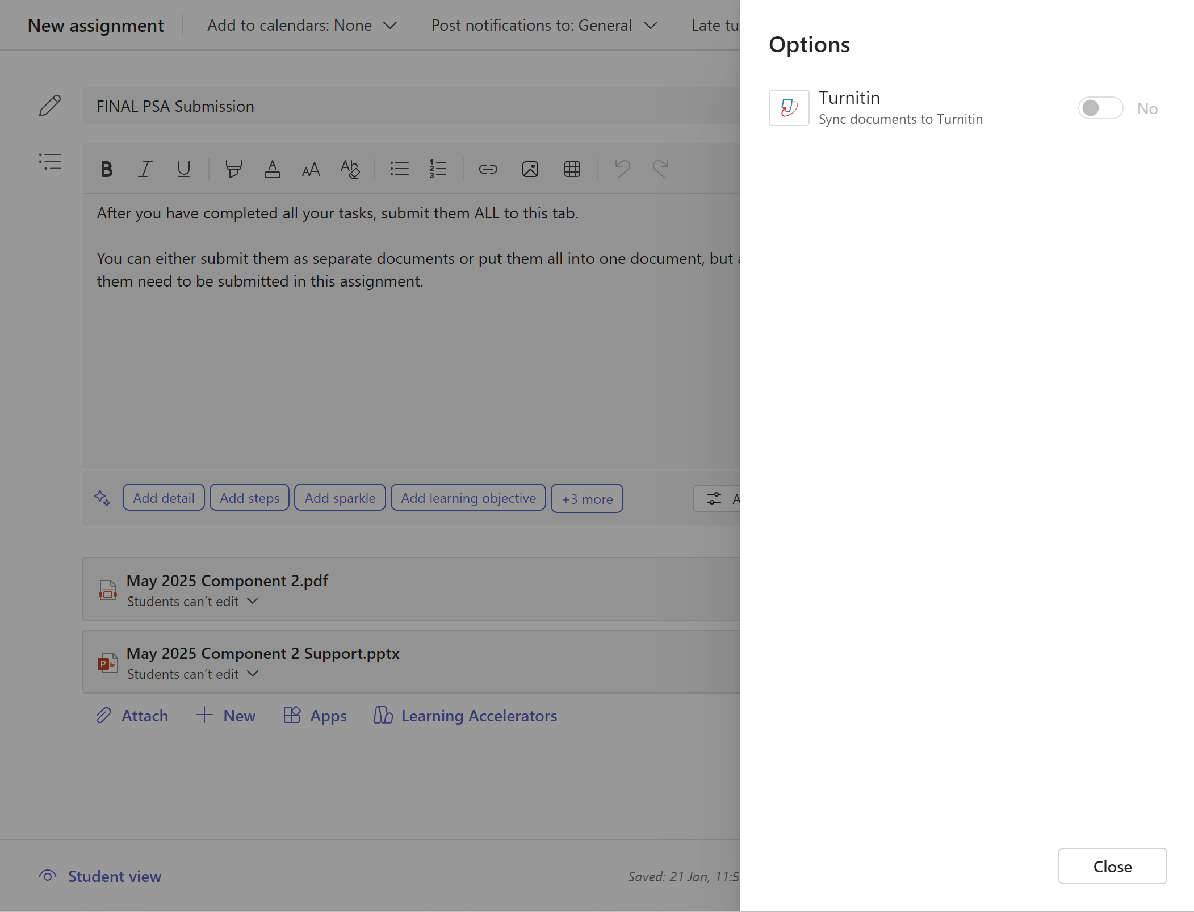
Task: Open the Add to calendars dropdown
Action: click(302, 25)
